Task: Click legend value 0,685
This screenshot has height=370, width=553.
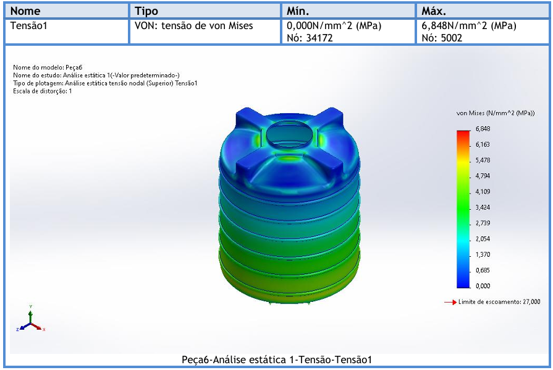Action: click(483, 270)
